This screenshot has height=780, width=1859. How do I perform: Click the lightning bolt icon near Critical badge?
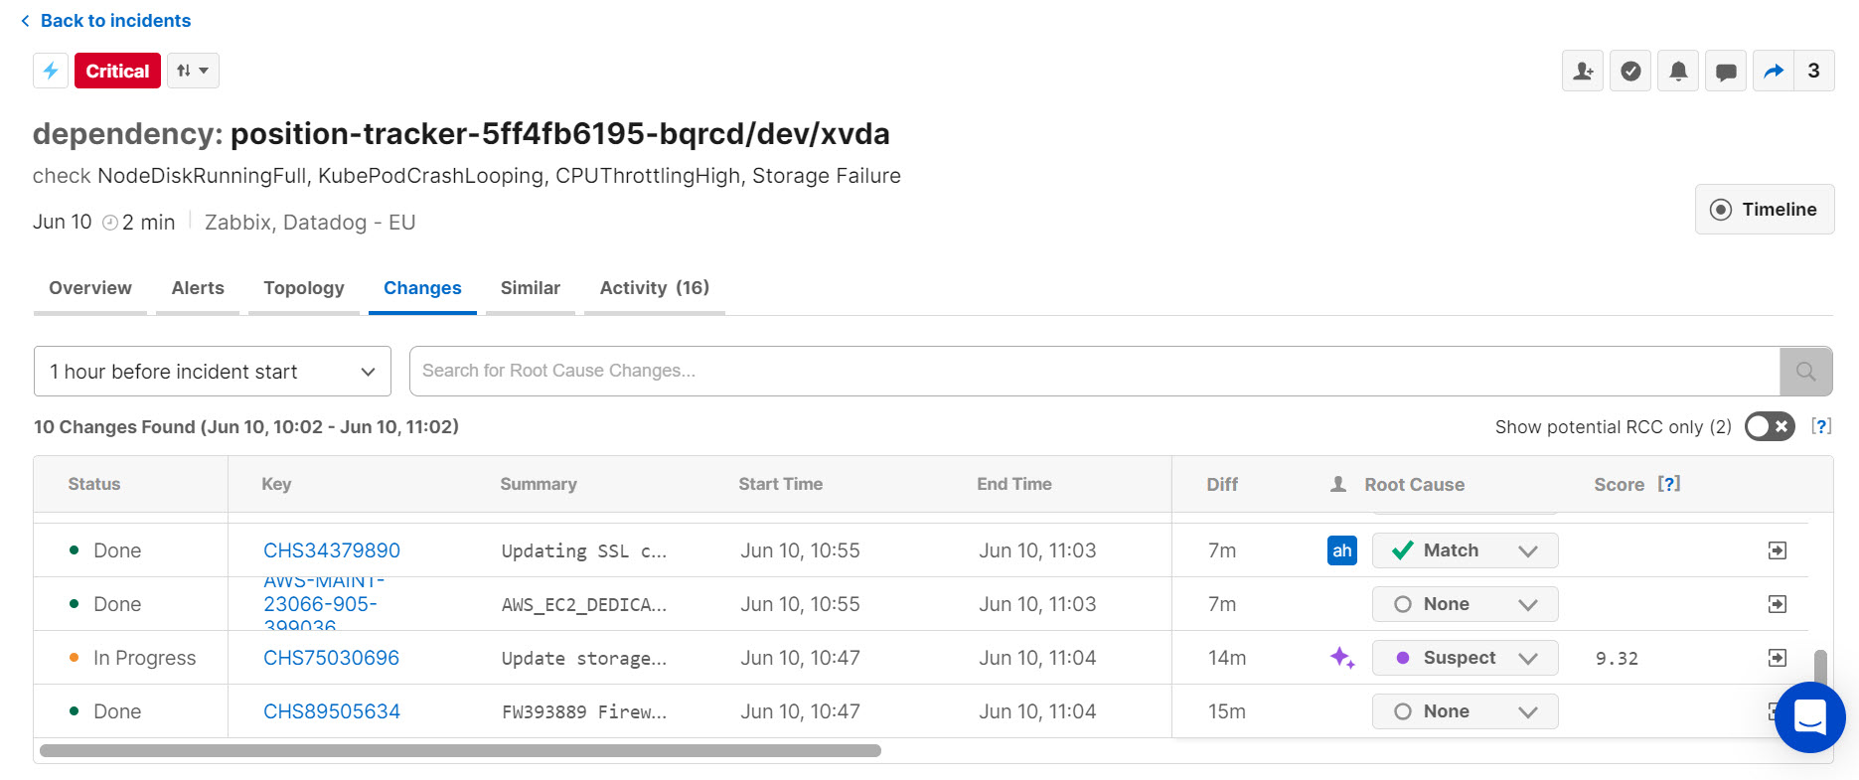coord(50,70)
